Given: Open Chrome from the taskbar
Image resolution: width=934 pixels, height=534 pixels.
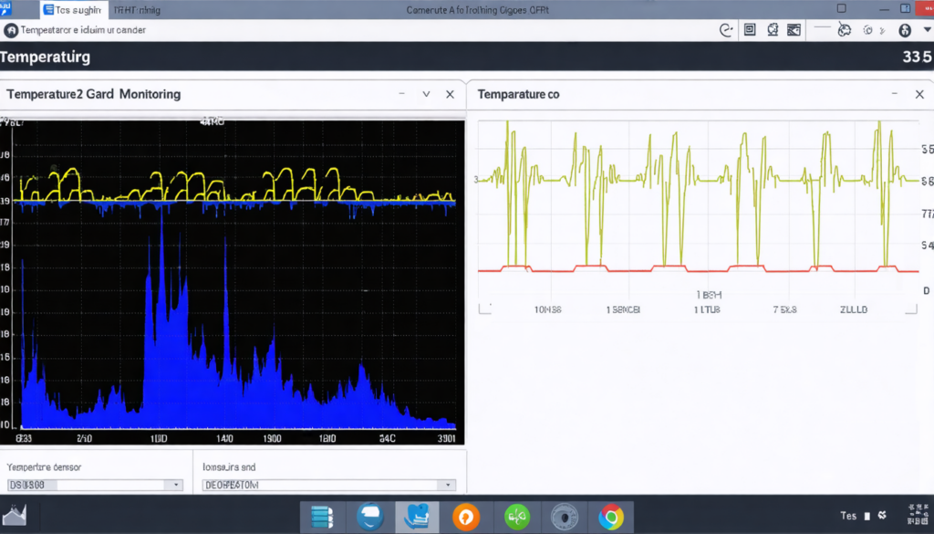Looking at the screenshot, I should pos(610,518).
